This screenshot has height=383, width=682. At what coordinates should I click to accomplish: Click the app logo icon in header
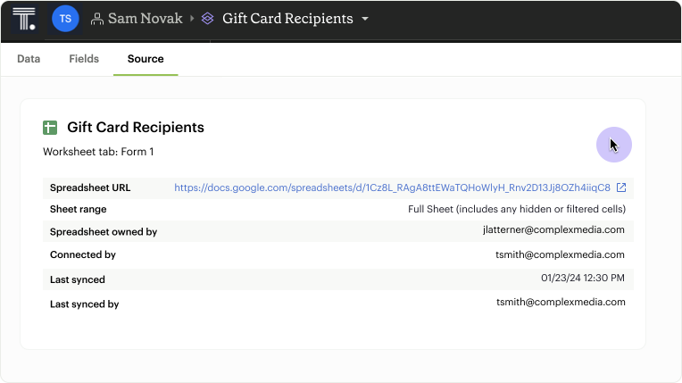point(24,19)
